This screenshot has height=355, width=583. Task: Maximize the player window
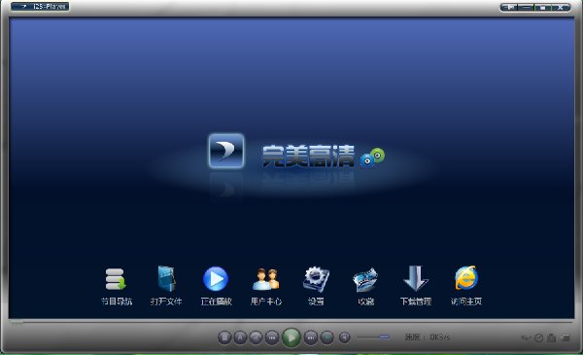tap(543, 7)
